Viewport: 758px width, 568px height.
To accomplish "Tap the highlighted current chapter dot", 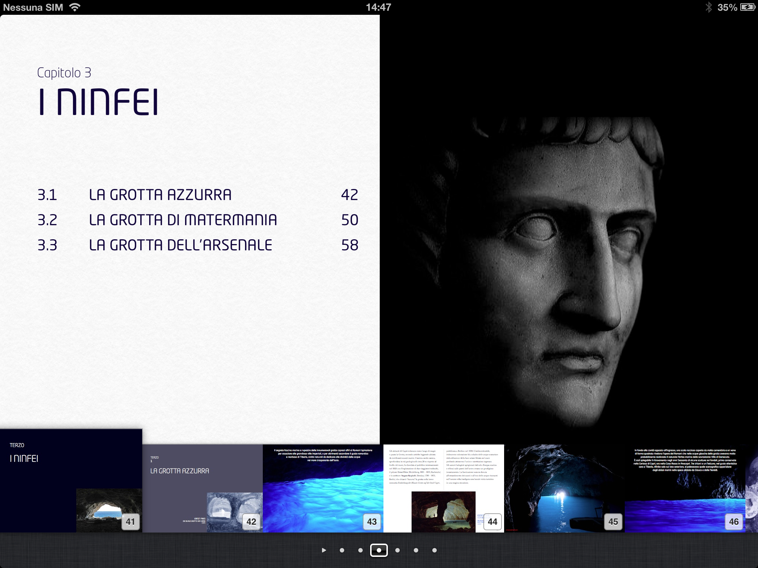I will pyautogui.click(x=379, y=550).
